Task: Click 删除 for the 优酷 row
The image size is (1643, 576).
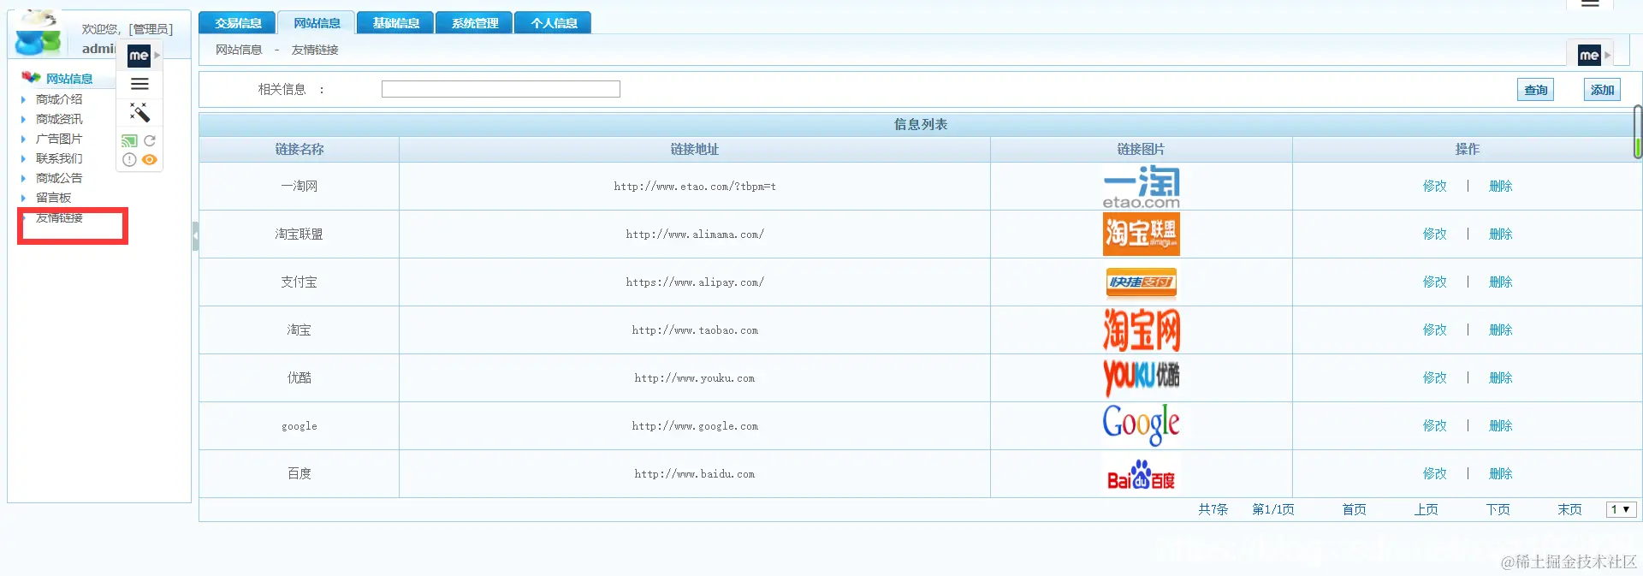Action: (x=1501, y=377)
